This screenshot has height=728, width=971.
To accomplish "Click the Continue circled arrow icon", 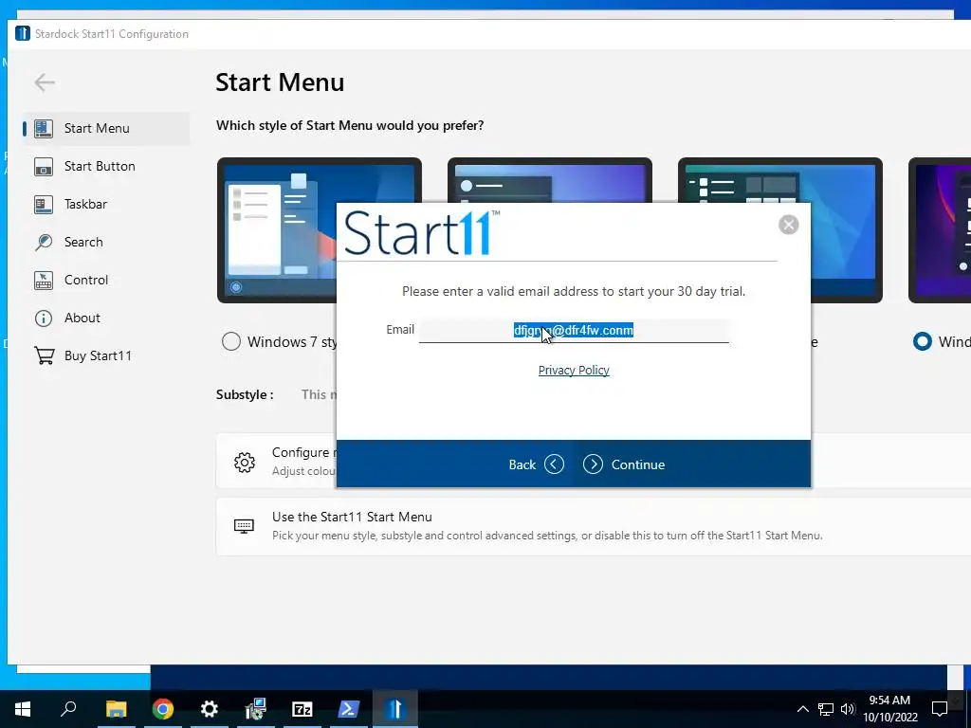I will [x=593, y=464].
